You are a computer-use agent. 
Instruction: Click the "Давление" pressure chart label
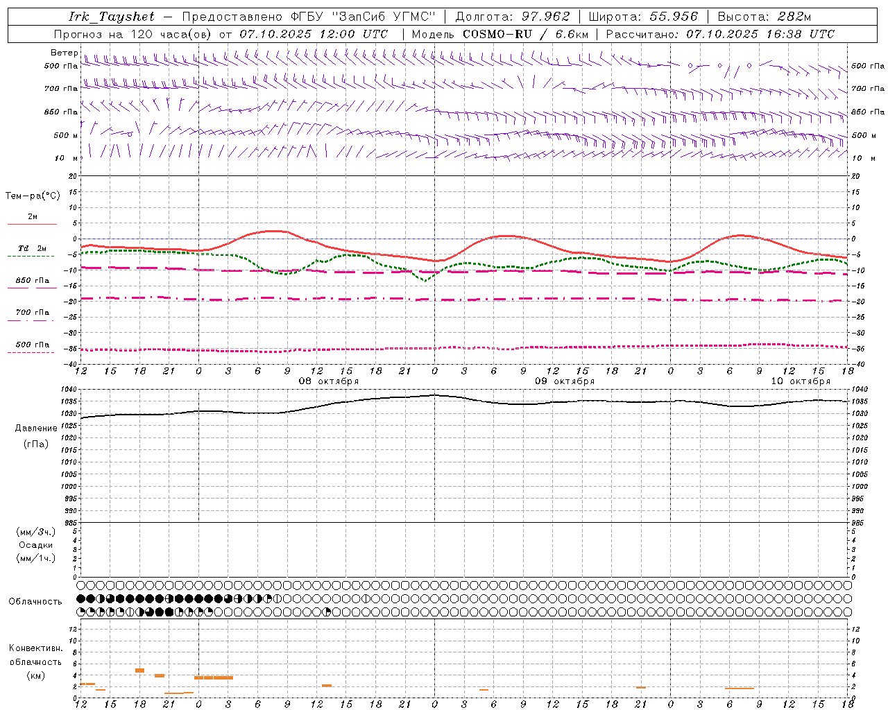coord(36,428)
